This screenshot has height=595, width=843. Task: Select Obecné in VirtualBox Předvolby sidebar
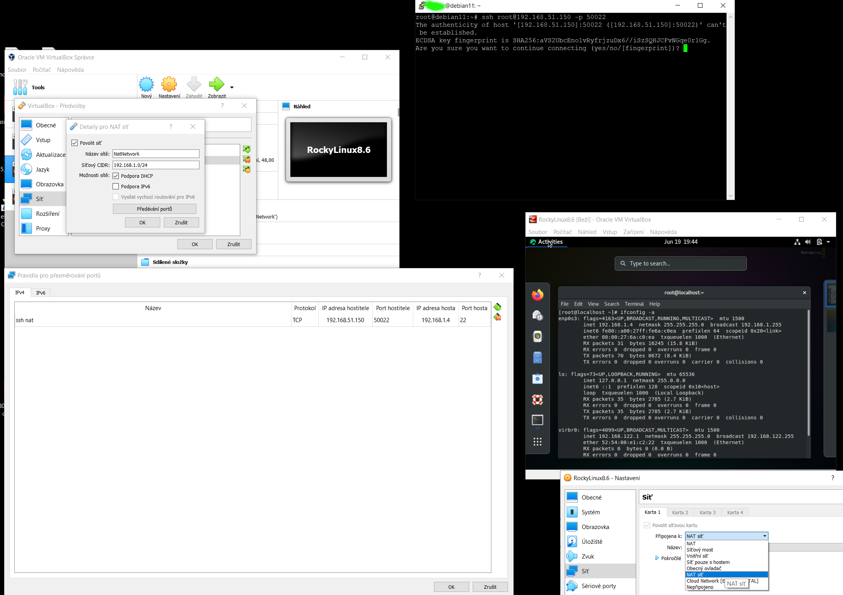[43, 125]
